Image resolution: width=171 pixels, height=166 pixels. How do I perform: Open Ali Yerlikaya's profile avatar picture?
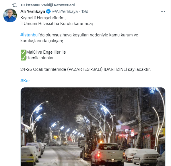[10, 15]
